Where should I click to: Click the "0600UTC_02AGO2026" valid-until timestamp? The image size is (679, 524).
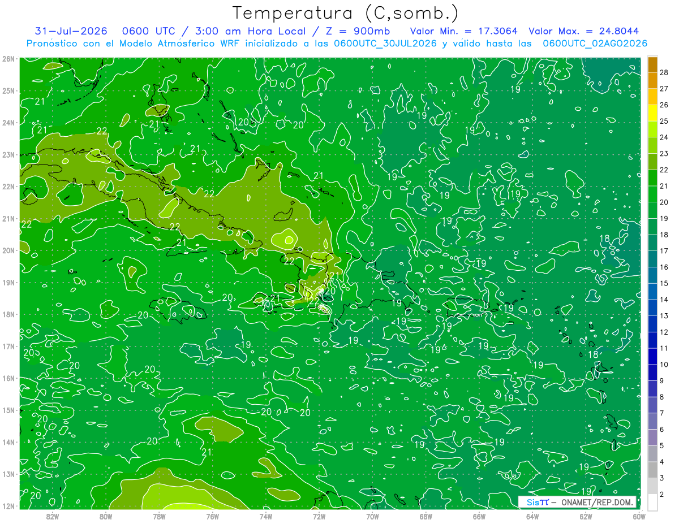(x=595, y=44)
